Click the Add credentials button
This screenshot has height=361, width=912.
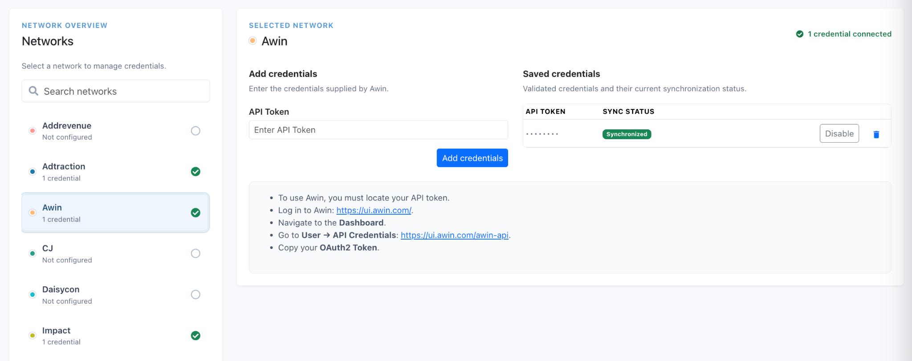[x=472, y=158]
